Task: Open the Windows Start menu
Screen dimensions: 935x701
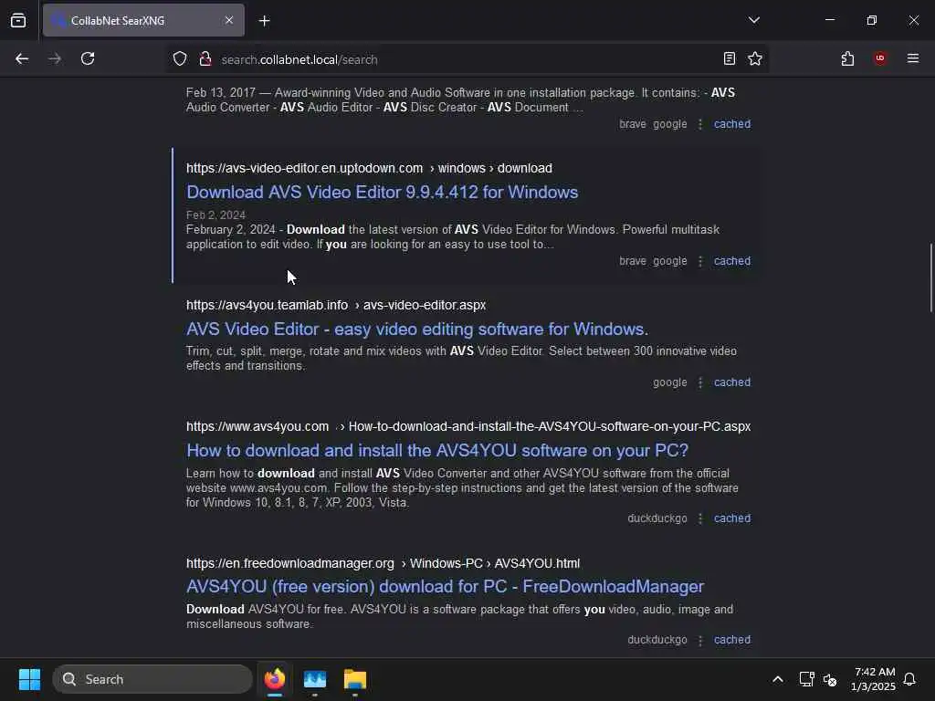Action: point(30,679)
